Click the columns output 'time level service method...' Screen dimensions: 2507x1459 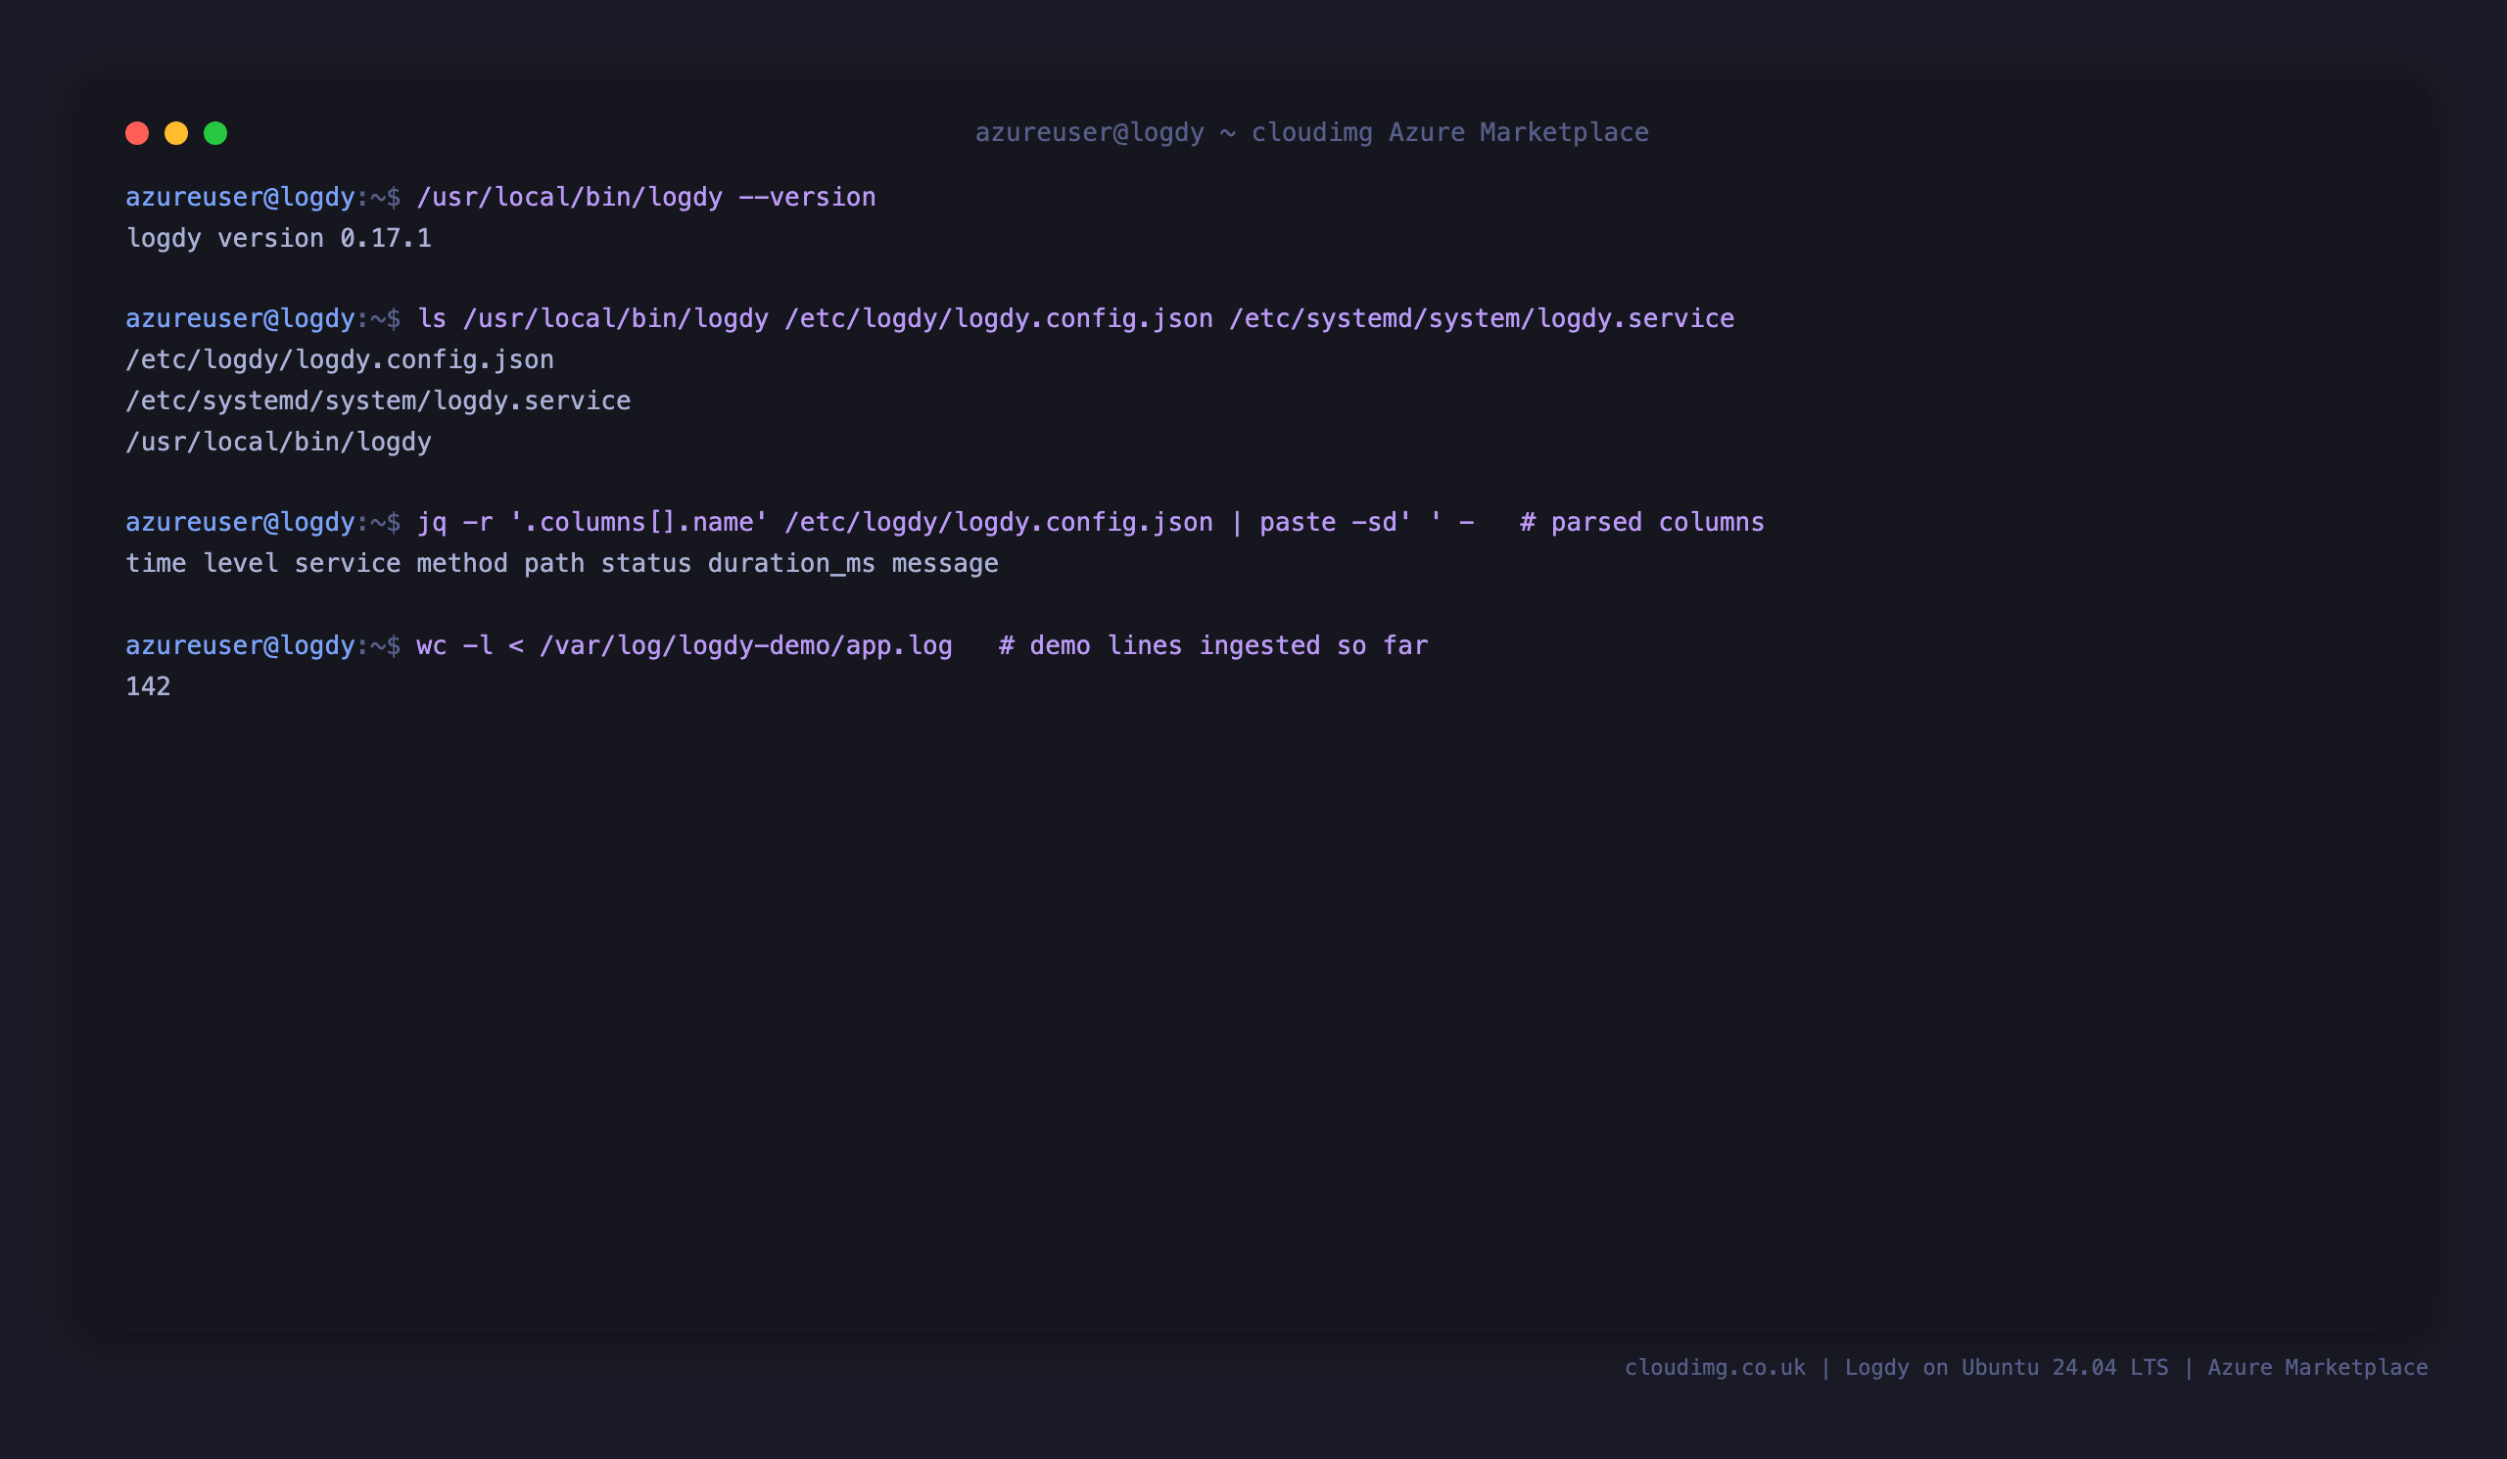(x=562, y=564)
